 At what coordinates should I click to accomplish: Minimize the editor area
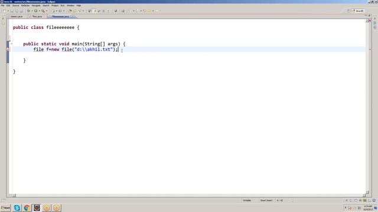(366, 16)
